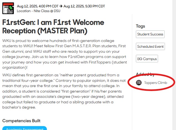Click the paragraph starting "WKU defines first generation"
Viewport: 176px width, 130px height.
click(64, 91)
